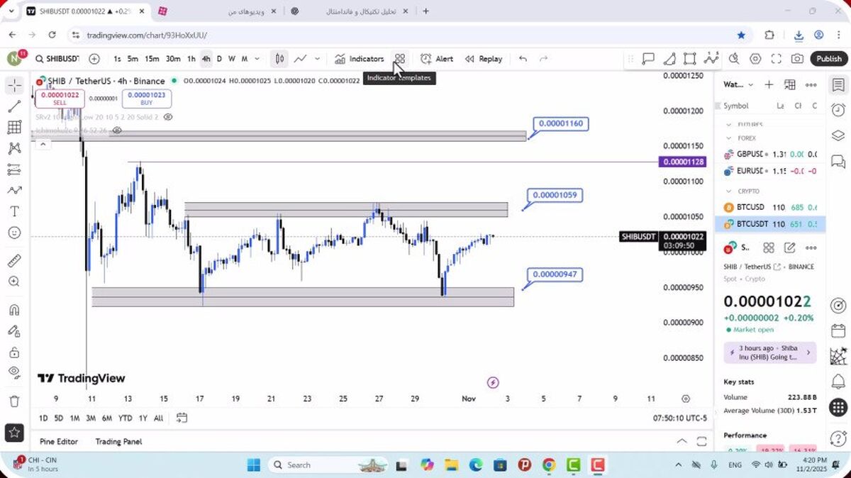This screenshot has height=478, width=851.
Task: Toggle magnet mode in left toolbar
Action: [x=14, y=310]
